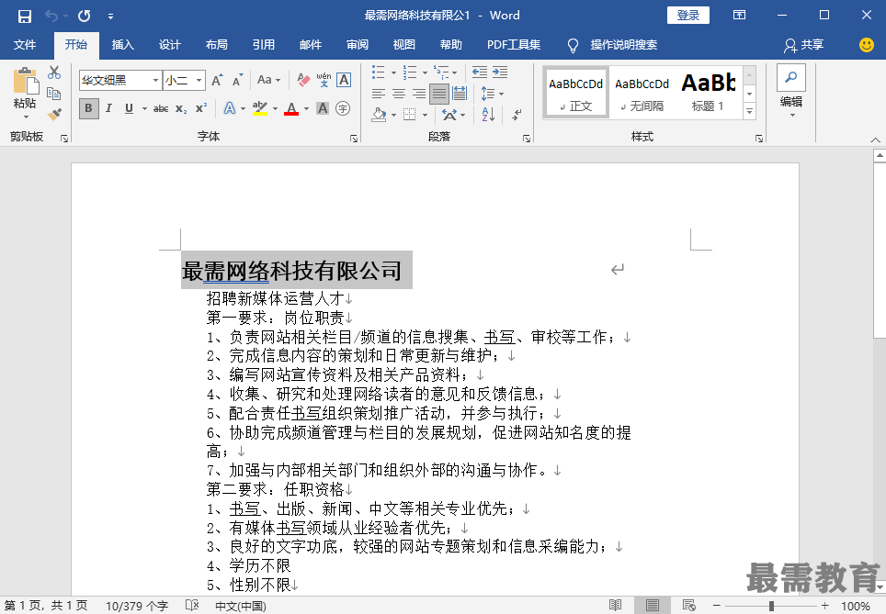Apply yellow text highlight color
The height and width of the screenshot is (614, 886).
[x=259, y=108]
